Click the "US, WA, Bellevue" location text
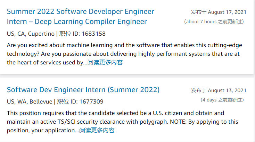 [x=30, y=102]
